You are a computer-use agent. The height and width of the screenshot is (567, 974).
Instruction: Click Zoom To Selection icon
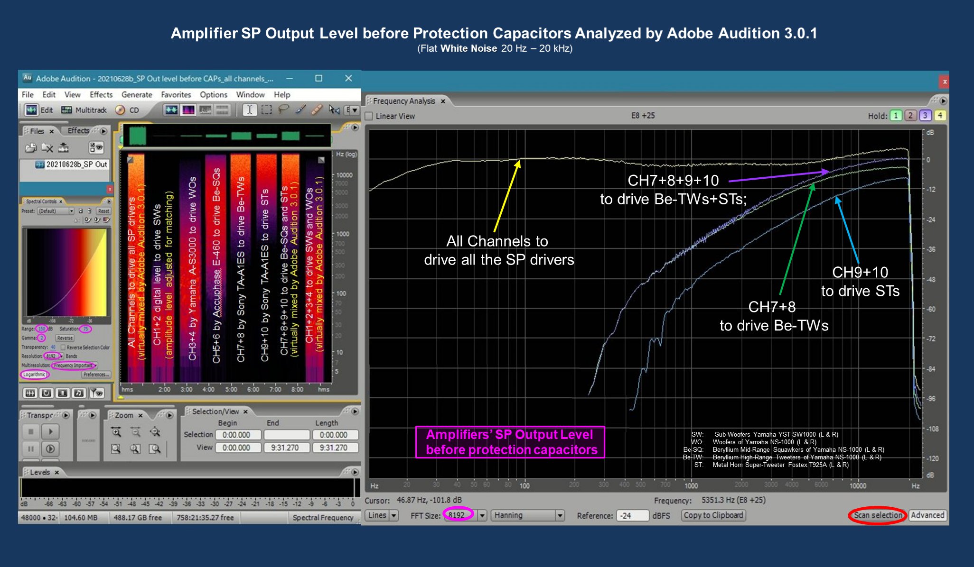click(x=116, y=448)
